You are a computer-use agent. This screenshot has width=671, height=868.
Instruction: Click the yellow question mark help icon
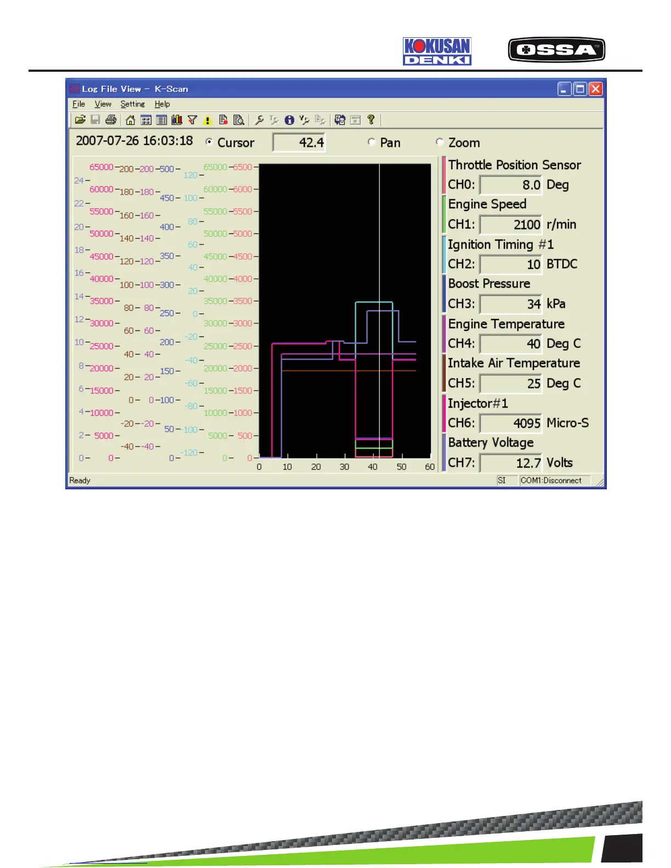pyautogui.click(x=371, y=119)
